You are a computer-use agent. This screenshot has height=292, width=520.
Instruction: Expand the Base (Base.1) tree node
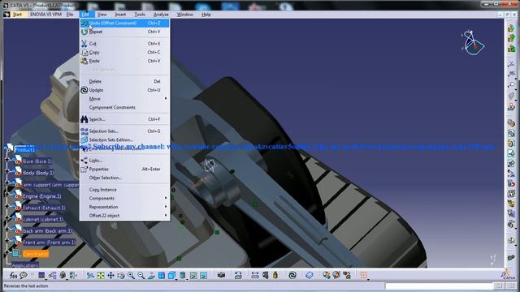pos(7,160)
